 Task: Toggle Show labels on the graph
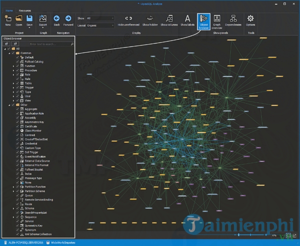pyautogui.click(x=187, y=20)
